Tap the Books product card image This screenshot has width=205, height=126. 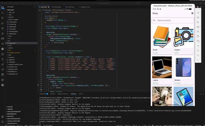tap(162, 37)
